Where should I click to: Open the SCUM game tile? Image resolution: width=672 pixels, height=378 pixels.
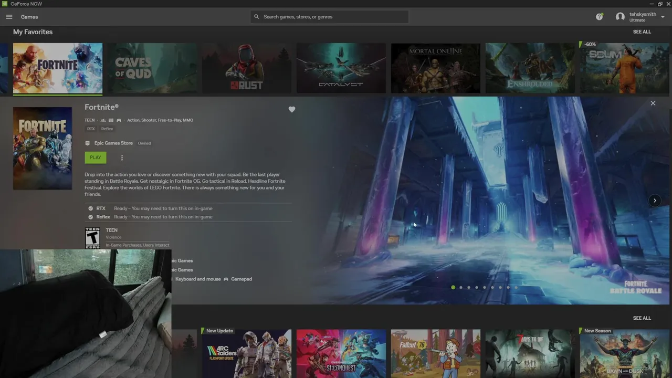(625, 68)
